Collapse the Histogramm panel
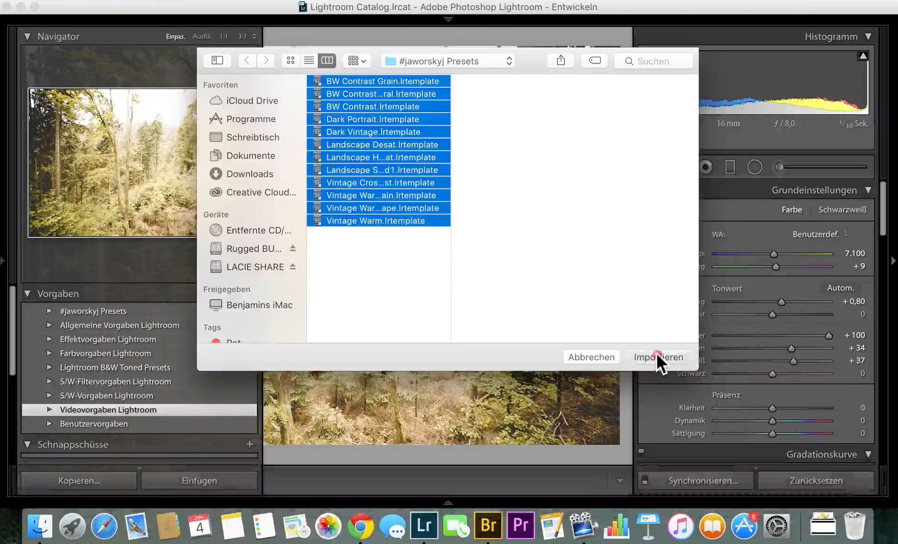 (x=868, y=36)
